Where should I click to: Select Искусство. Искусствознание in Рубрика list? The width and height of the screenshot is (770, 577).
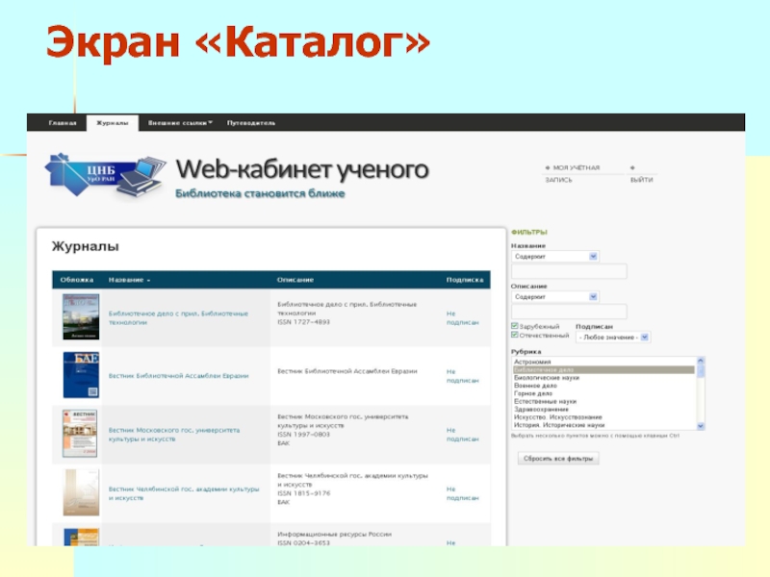click(603, 417)
